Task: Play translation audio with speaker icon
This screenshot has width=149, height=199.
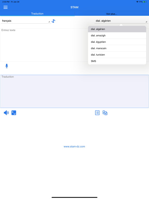Action: pyautogui.click(x=6, y=113)
